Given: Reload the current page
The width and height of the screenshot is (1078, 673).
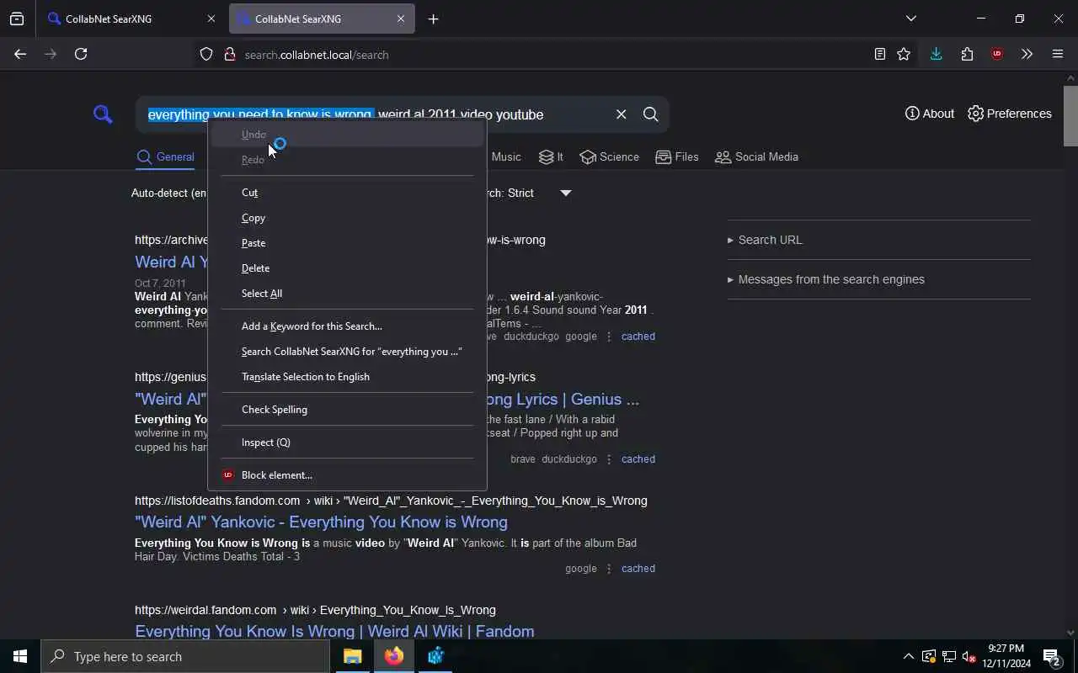Looking at the screenshot, I should (81, 54).
